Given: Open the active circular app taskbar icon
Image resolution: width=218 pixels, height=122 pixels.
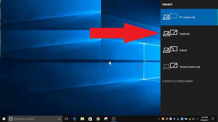Looking at the screenshot, I should (114, 119).
